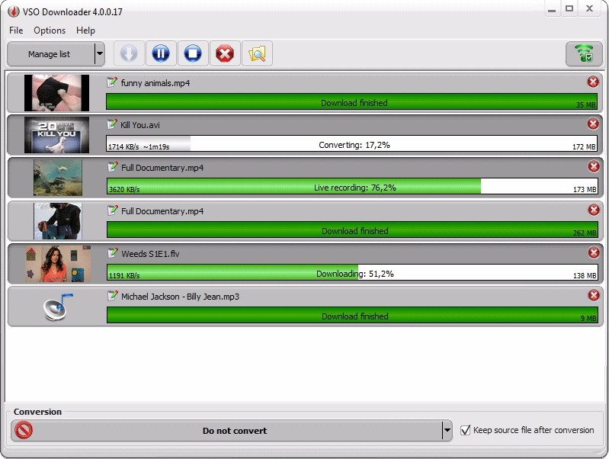Click the Manage list button
Image resolution: width=609 pixels, height=459 pixels.
click(x=50, y=54)
